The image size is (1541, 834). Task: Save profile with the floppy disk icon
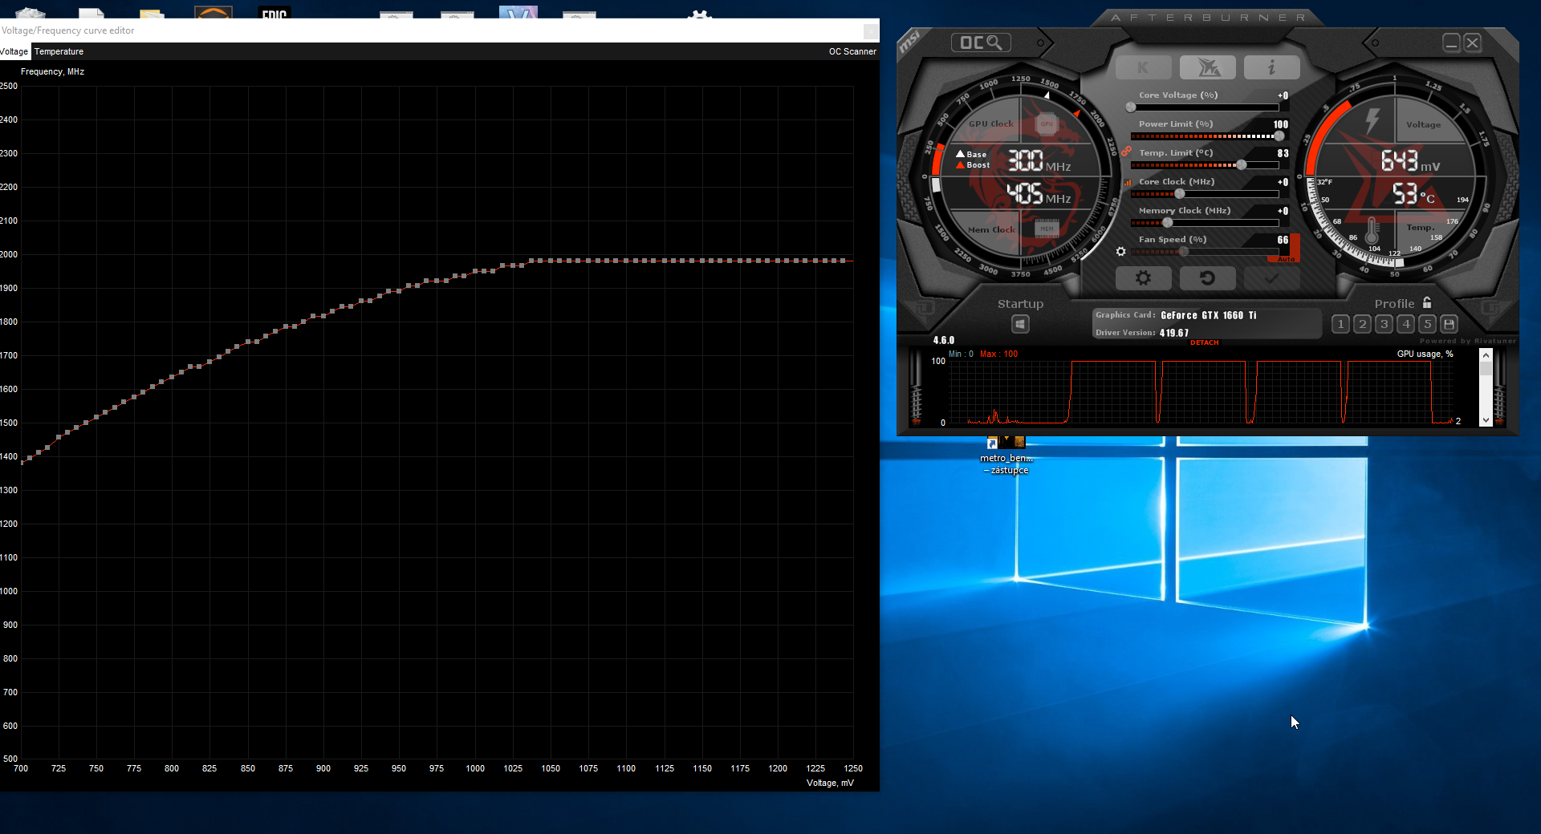pos(1449,324)
